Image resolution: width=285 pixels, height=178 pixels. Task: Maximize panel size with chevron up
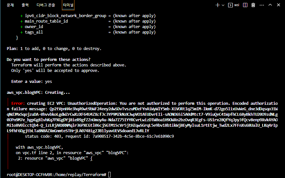click(x=270, y=5)
